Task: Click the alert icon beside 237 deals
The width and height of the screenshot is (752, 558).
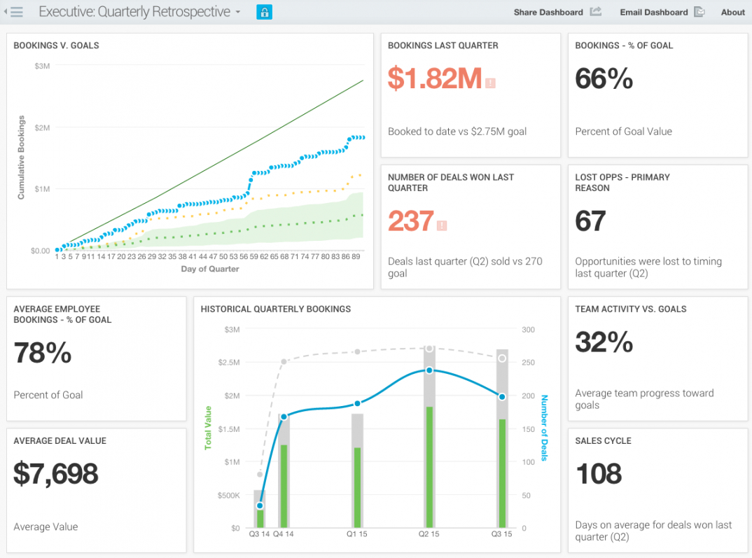Action: [442, 225]
